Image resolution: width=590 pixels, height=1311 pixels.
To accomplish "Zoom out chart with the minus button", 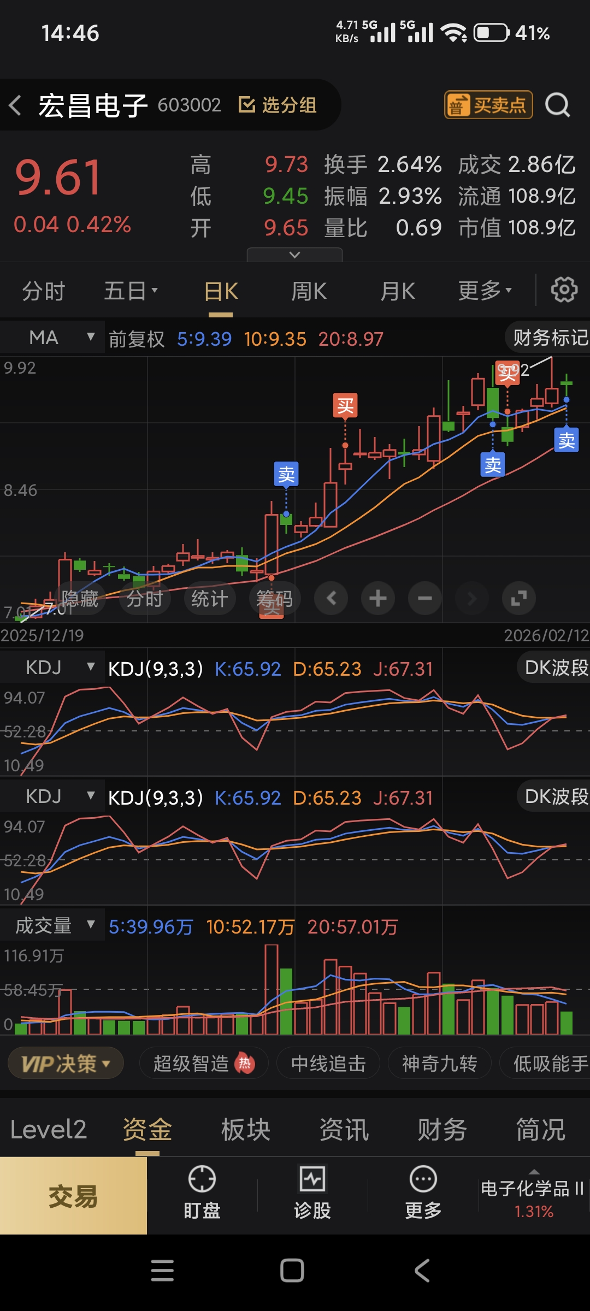I will [x=425, y=598].
